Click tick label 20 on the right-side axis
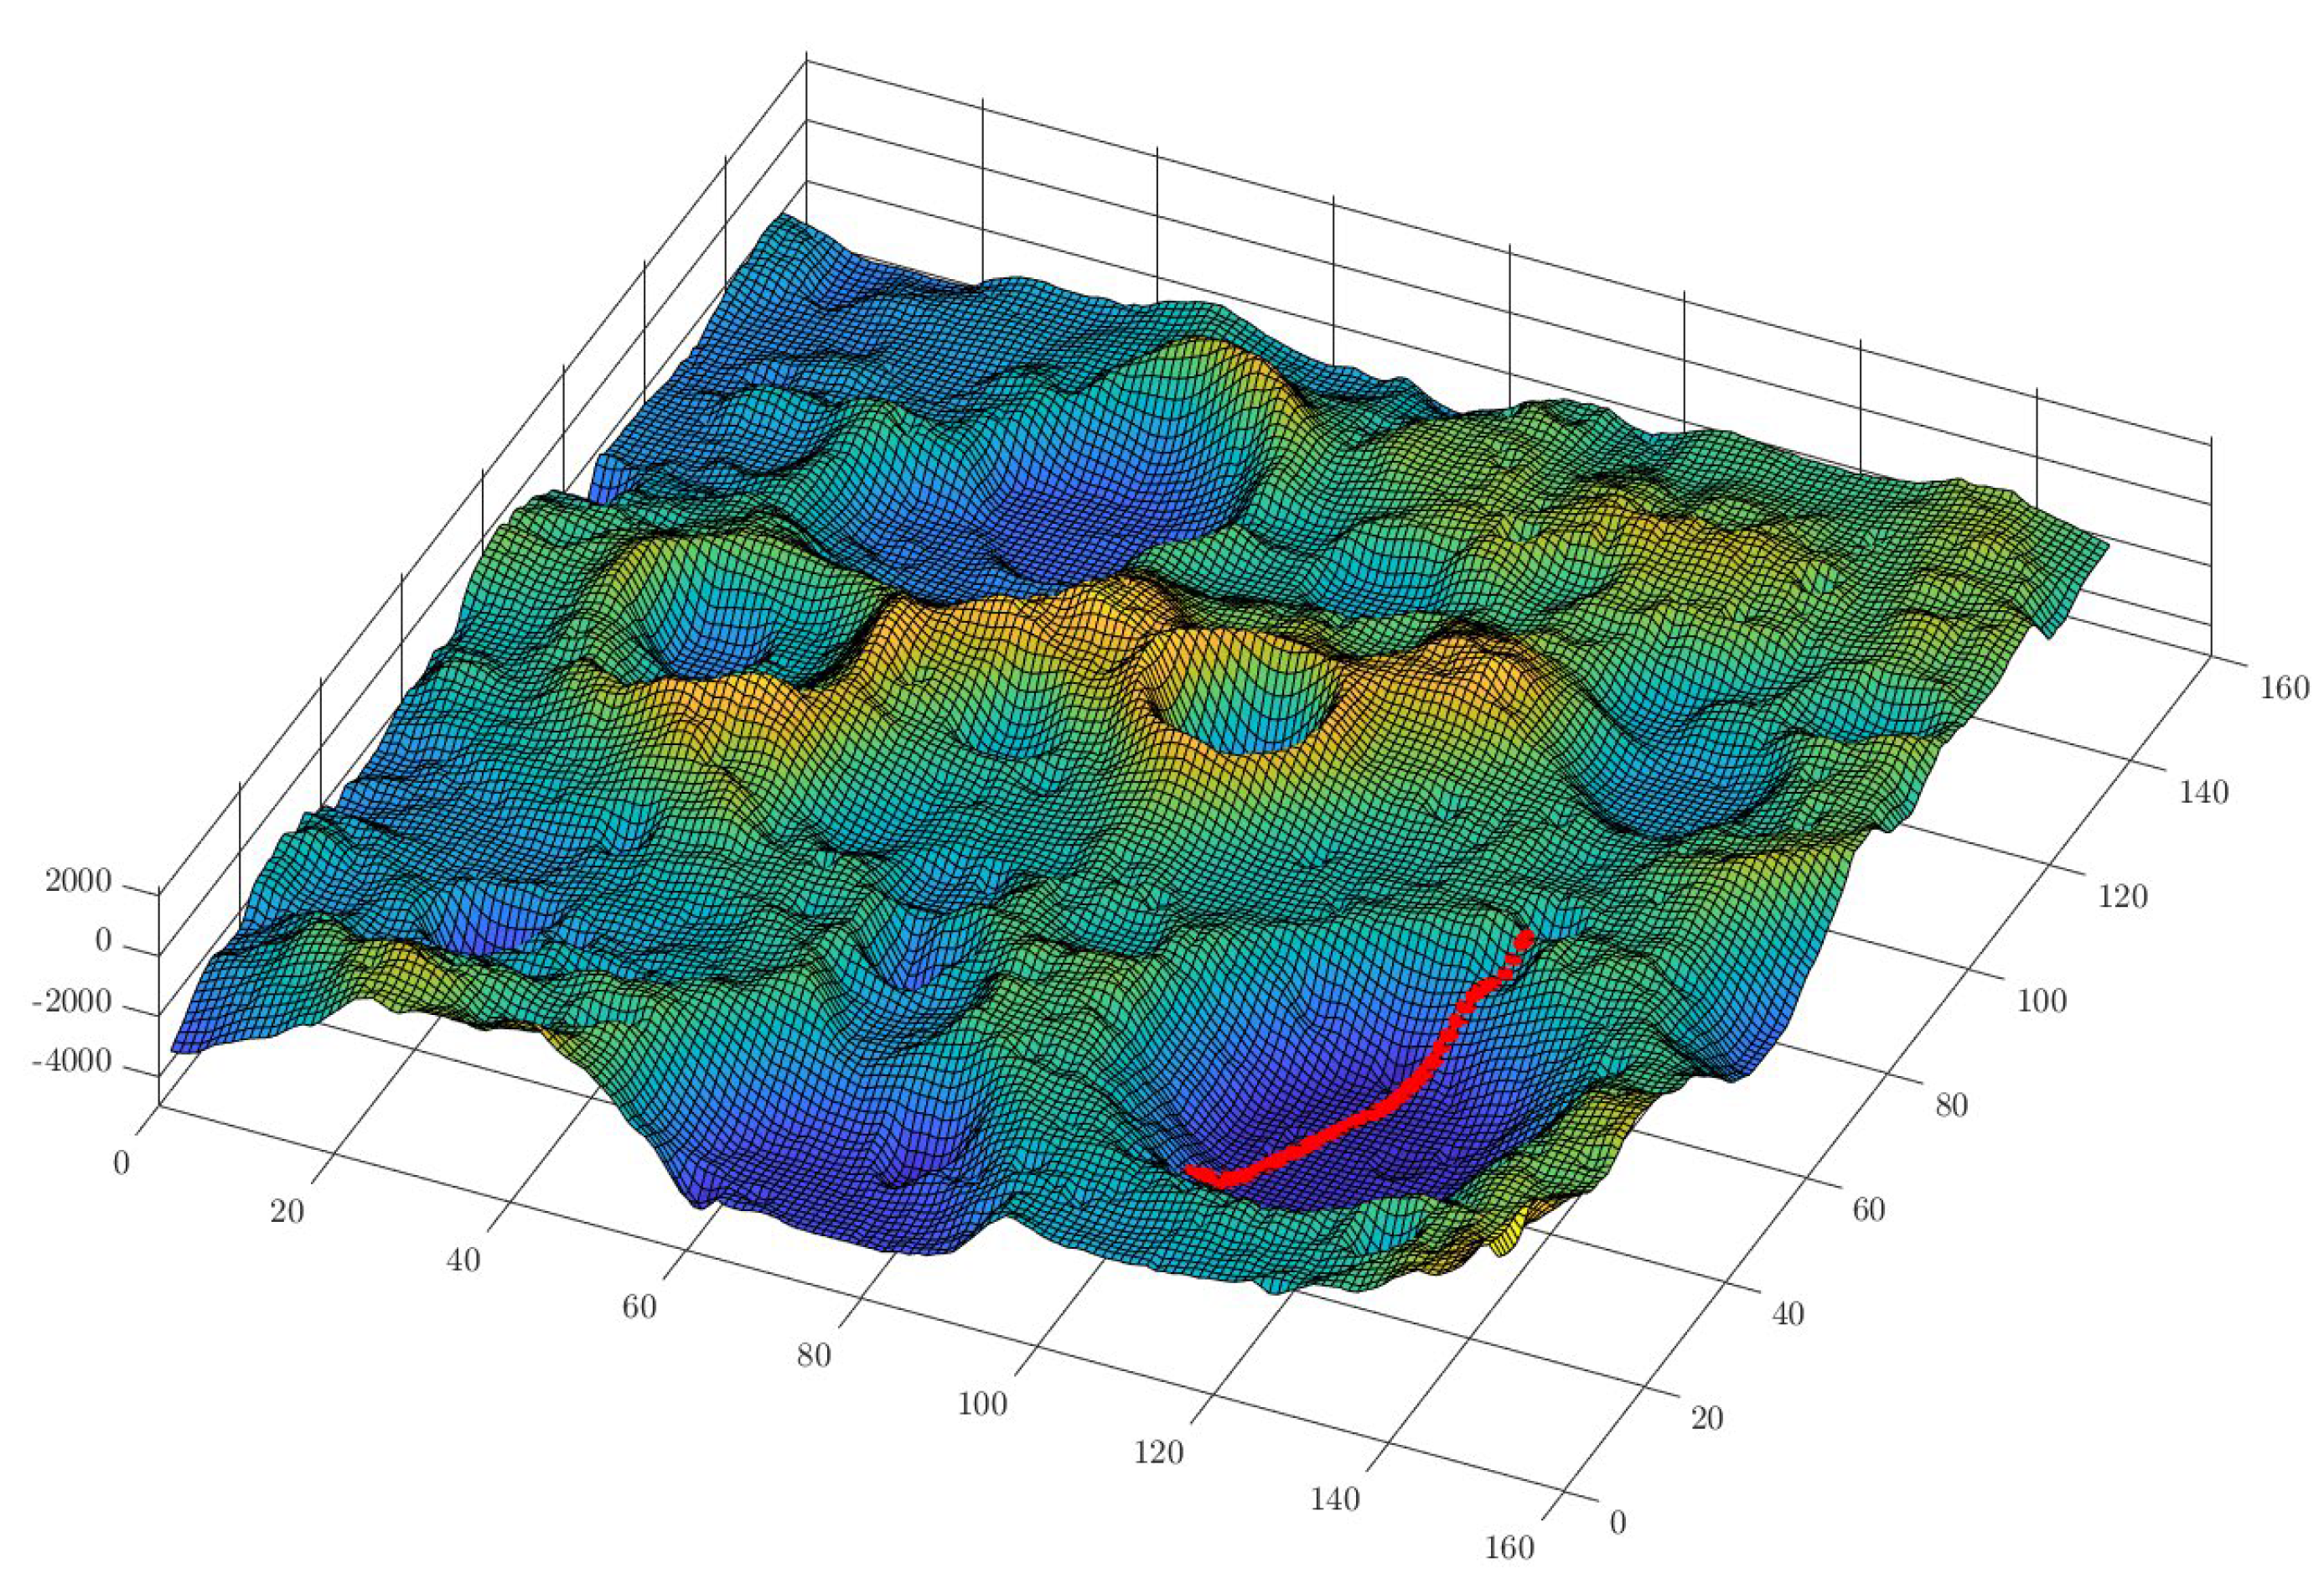The image size is (2324, 1579). click(x=1706, y=1418)
